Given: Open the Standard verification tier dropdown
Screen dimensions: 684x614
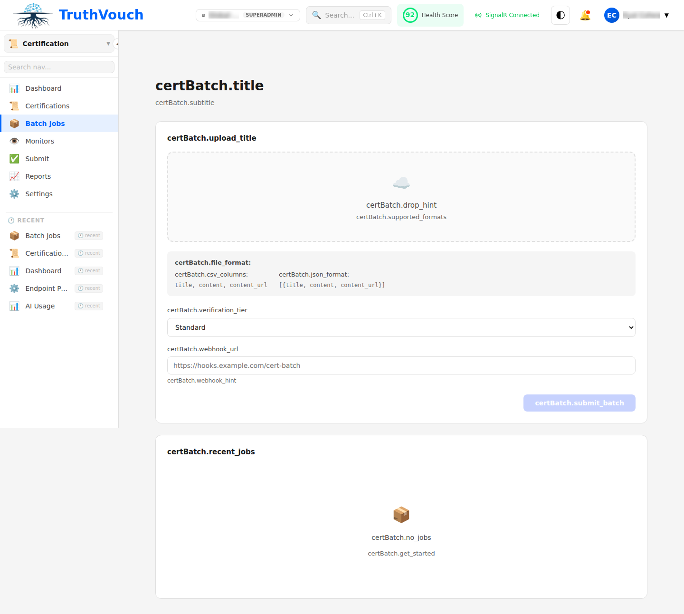Looking at the screenshot, I should click(x=401, y=327).
